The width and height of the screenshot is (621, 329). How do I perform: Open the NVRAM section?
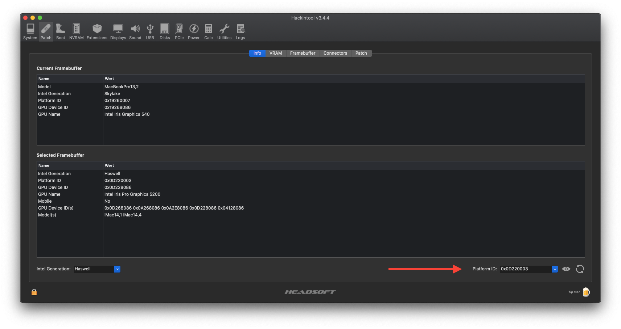click(76, 31)
